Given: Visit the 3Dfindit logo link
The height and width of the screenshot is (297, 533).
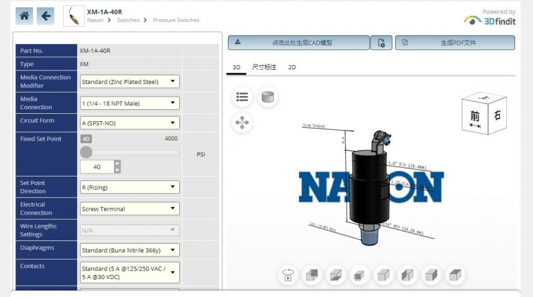Looking at the screenshot, I should tap(490, 21).
